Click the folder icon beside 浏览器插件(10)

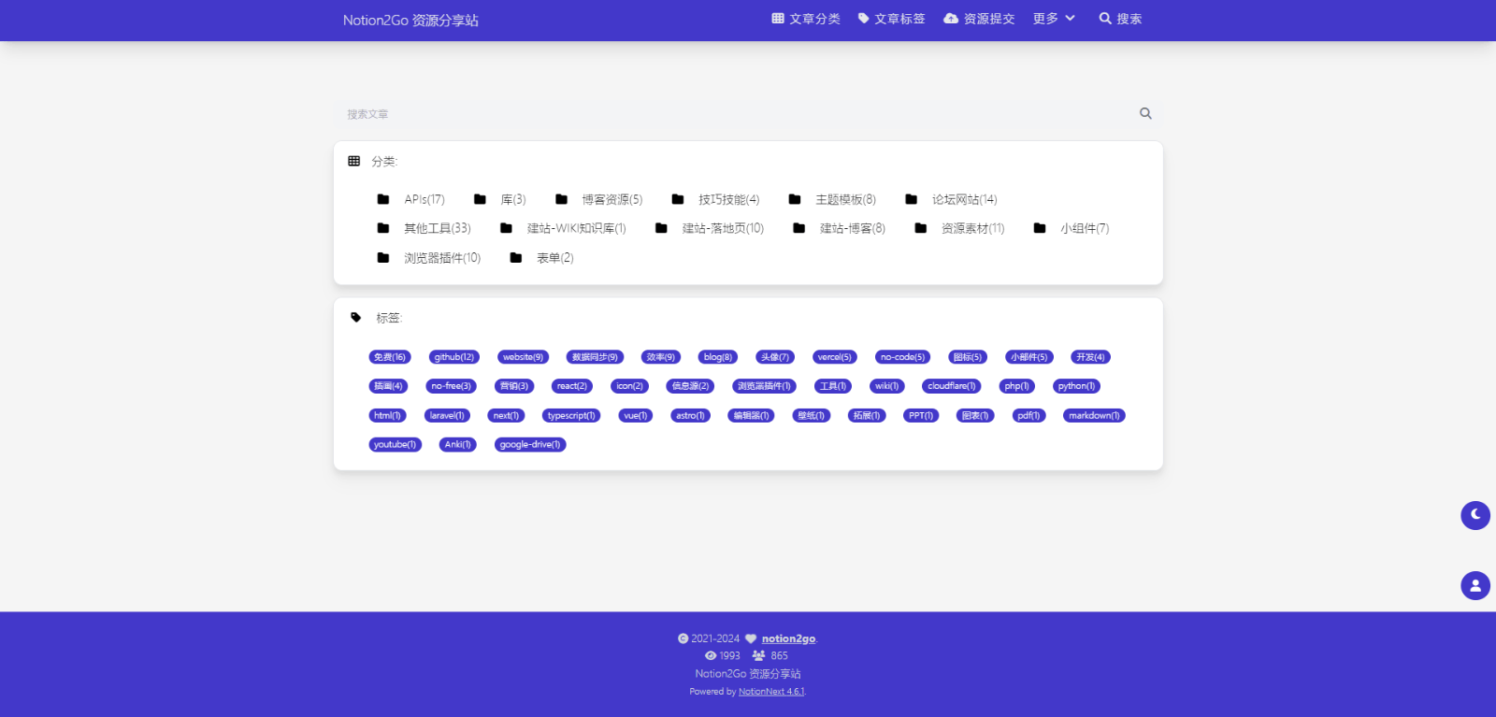pyautogui.click(x=383, y=258)
